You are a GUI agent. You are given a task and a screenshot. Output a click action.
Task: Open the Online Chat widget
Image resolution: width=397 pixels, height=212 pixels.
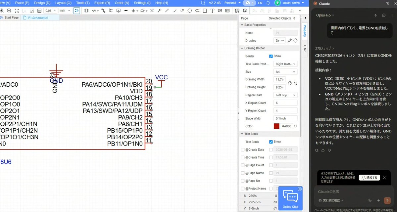pos(290,198)
